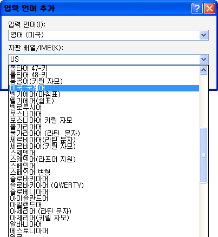218x237 pixels.
Task: Click the list scrollbar up arrow
Action: pos(204,70)
